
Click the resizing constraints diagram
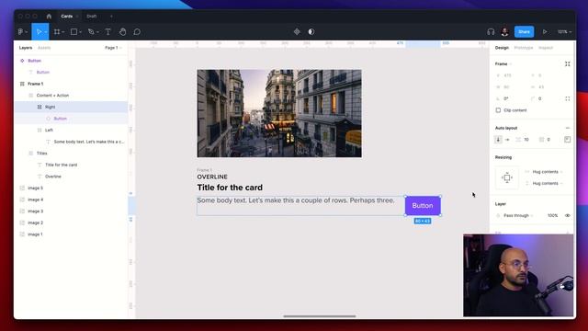pyautogui.click(x=507, y=177)
